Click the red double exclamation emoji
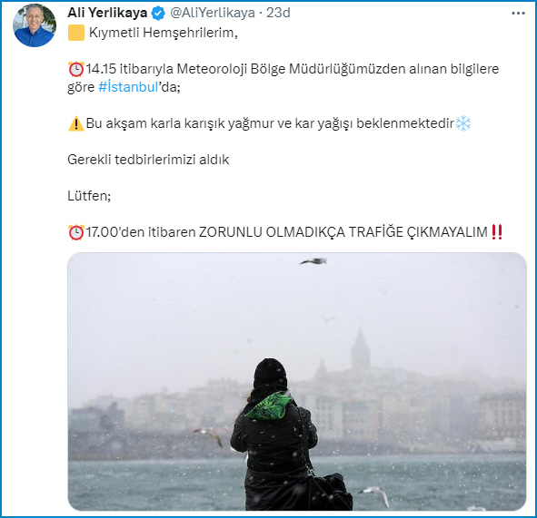This screenshot has width=537, height=518. coord(497,232)
